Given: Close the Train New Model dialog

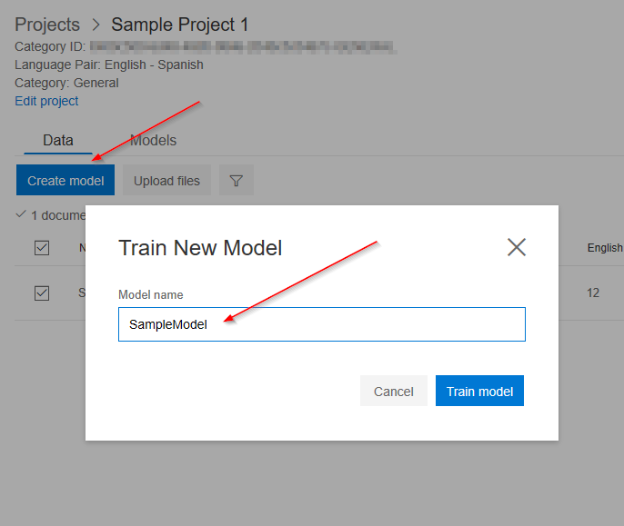Looking at the screenshot, I should click(517, 247).
